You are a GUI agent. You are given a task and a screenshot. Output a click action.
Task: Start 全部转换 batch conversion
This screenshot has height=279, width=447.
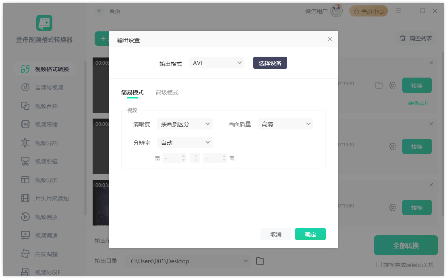point(406,245)
